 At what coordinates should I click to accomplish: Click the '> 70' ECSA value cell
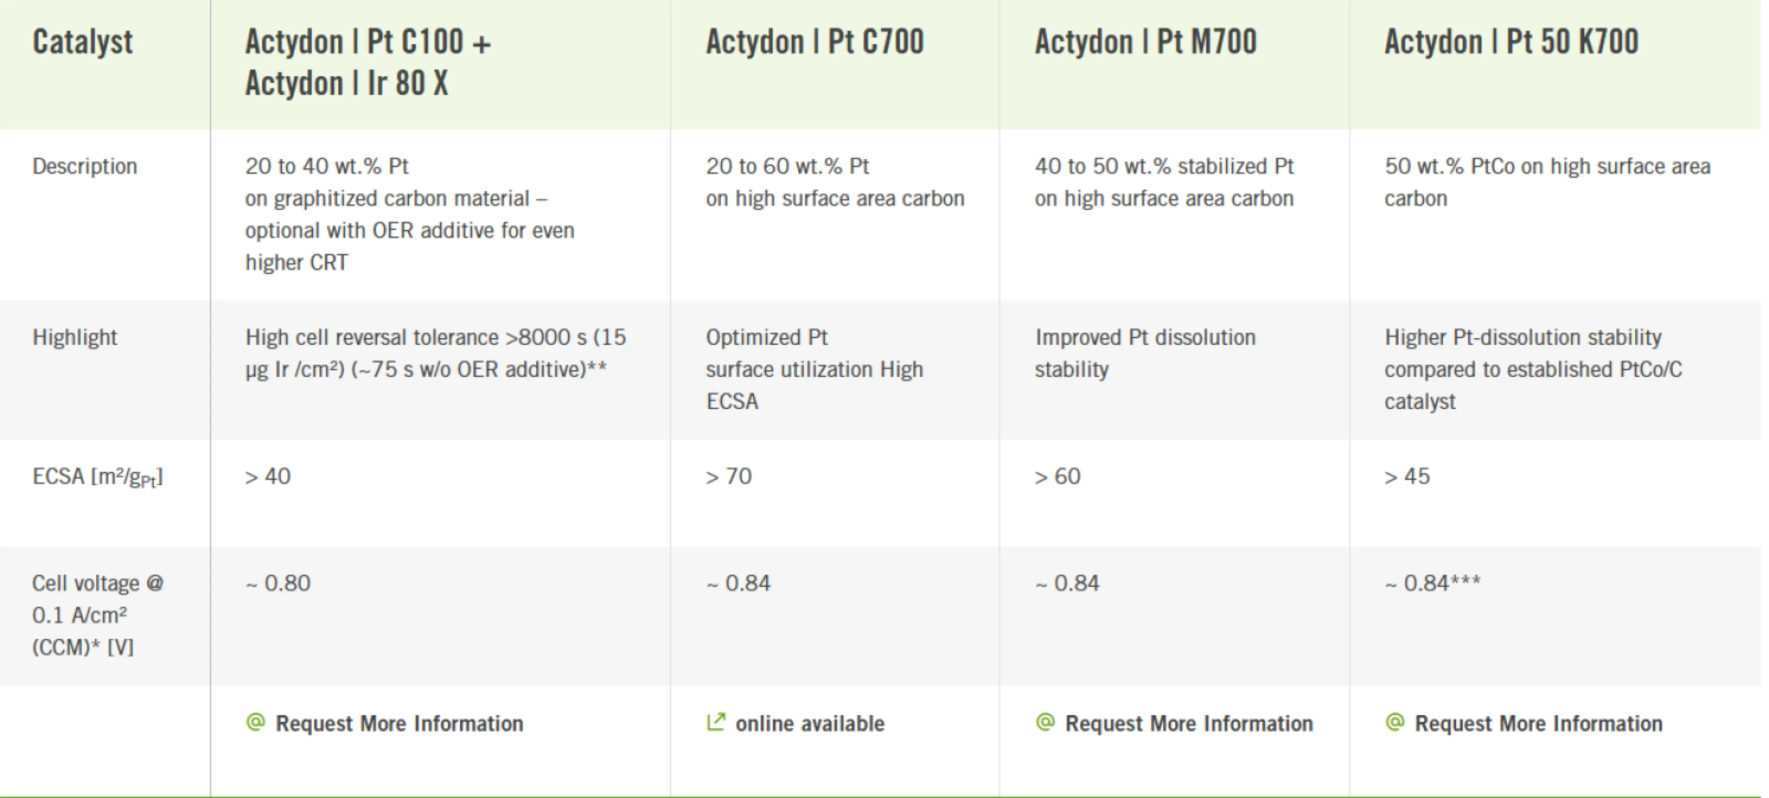tap(729, 477)
